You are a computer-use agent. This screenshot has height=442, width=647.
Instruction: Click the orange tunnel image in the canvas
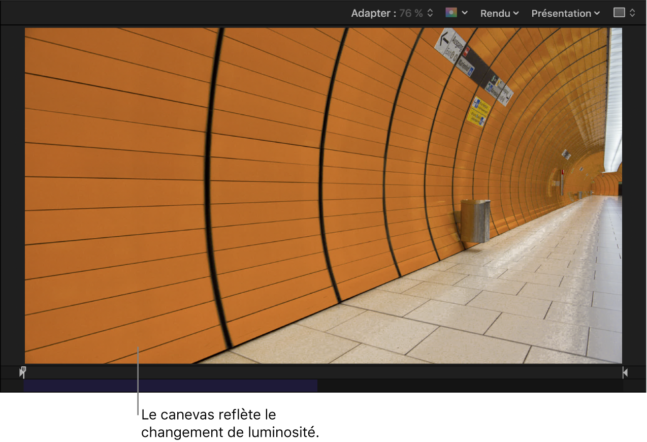click(324, 196)
